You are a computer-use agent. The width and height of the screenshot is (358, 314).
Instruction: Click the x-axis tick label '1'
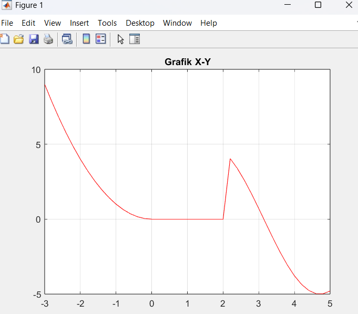pyautogui.click(x=188, y=303)
